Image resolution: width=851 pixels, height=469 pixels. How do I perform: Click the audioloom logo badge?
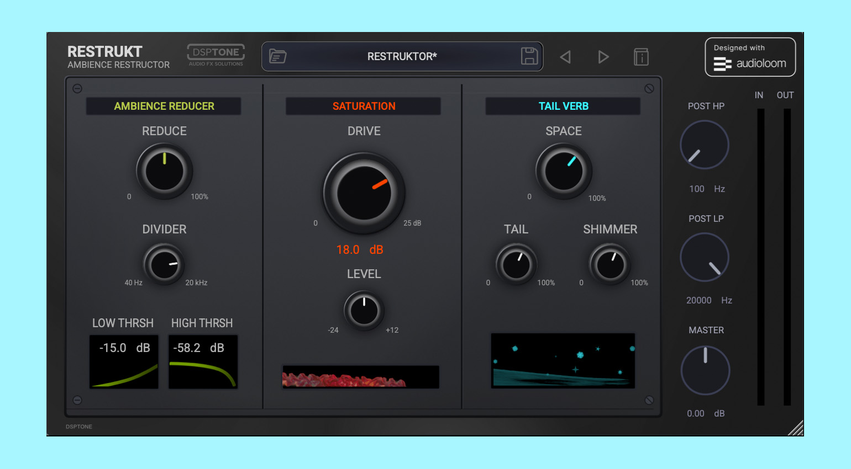point(750,57)
